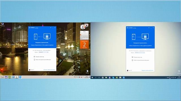Open search icon on right taskbar
The width and height of the screenshot is (181, 101).
(x=96, y=78)
